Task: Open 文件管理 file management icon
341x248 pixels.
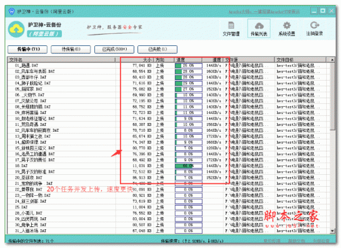Action: [x=231, y=28]
